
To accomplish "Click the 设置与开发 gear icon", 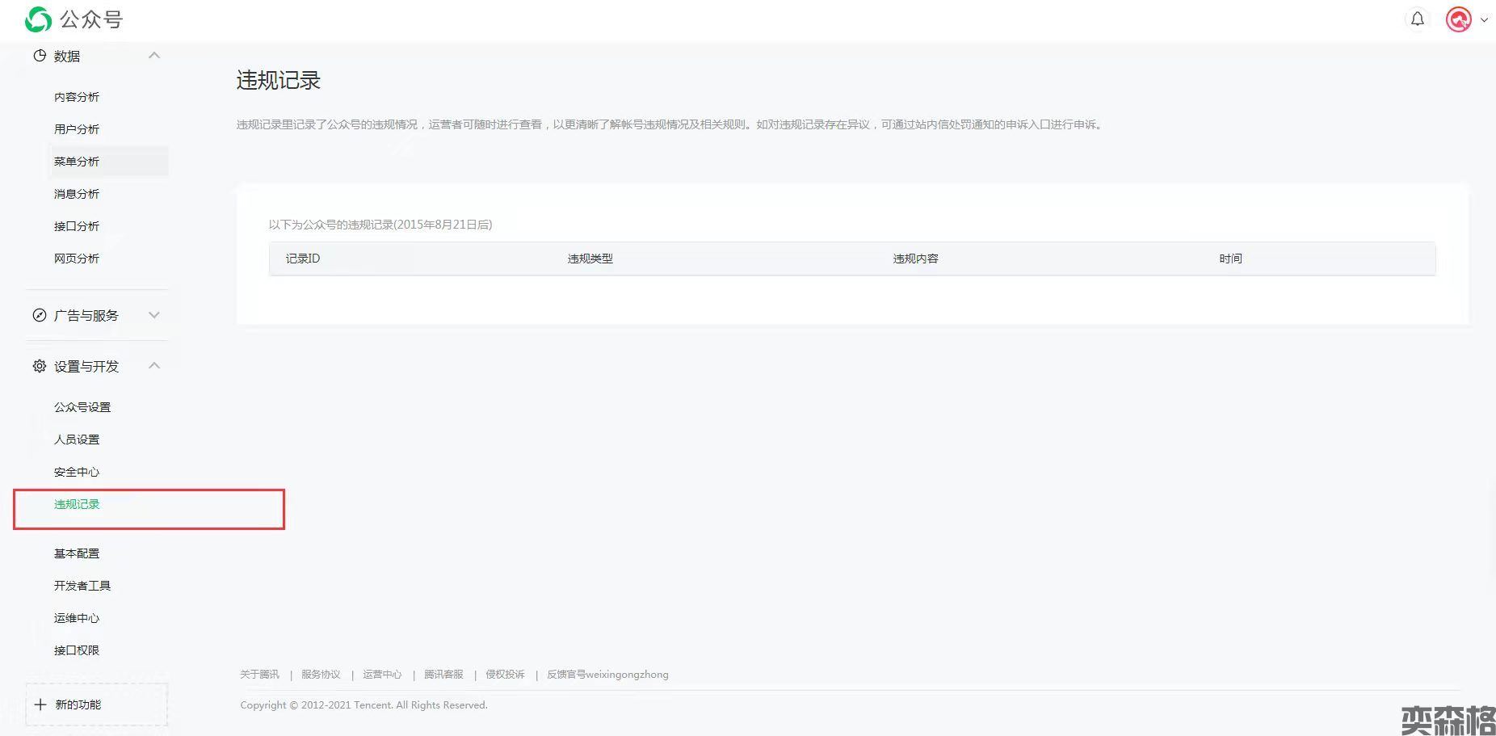I will click(x=39, y=366).
